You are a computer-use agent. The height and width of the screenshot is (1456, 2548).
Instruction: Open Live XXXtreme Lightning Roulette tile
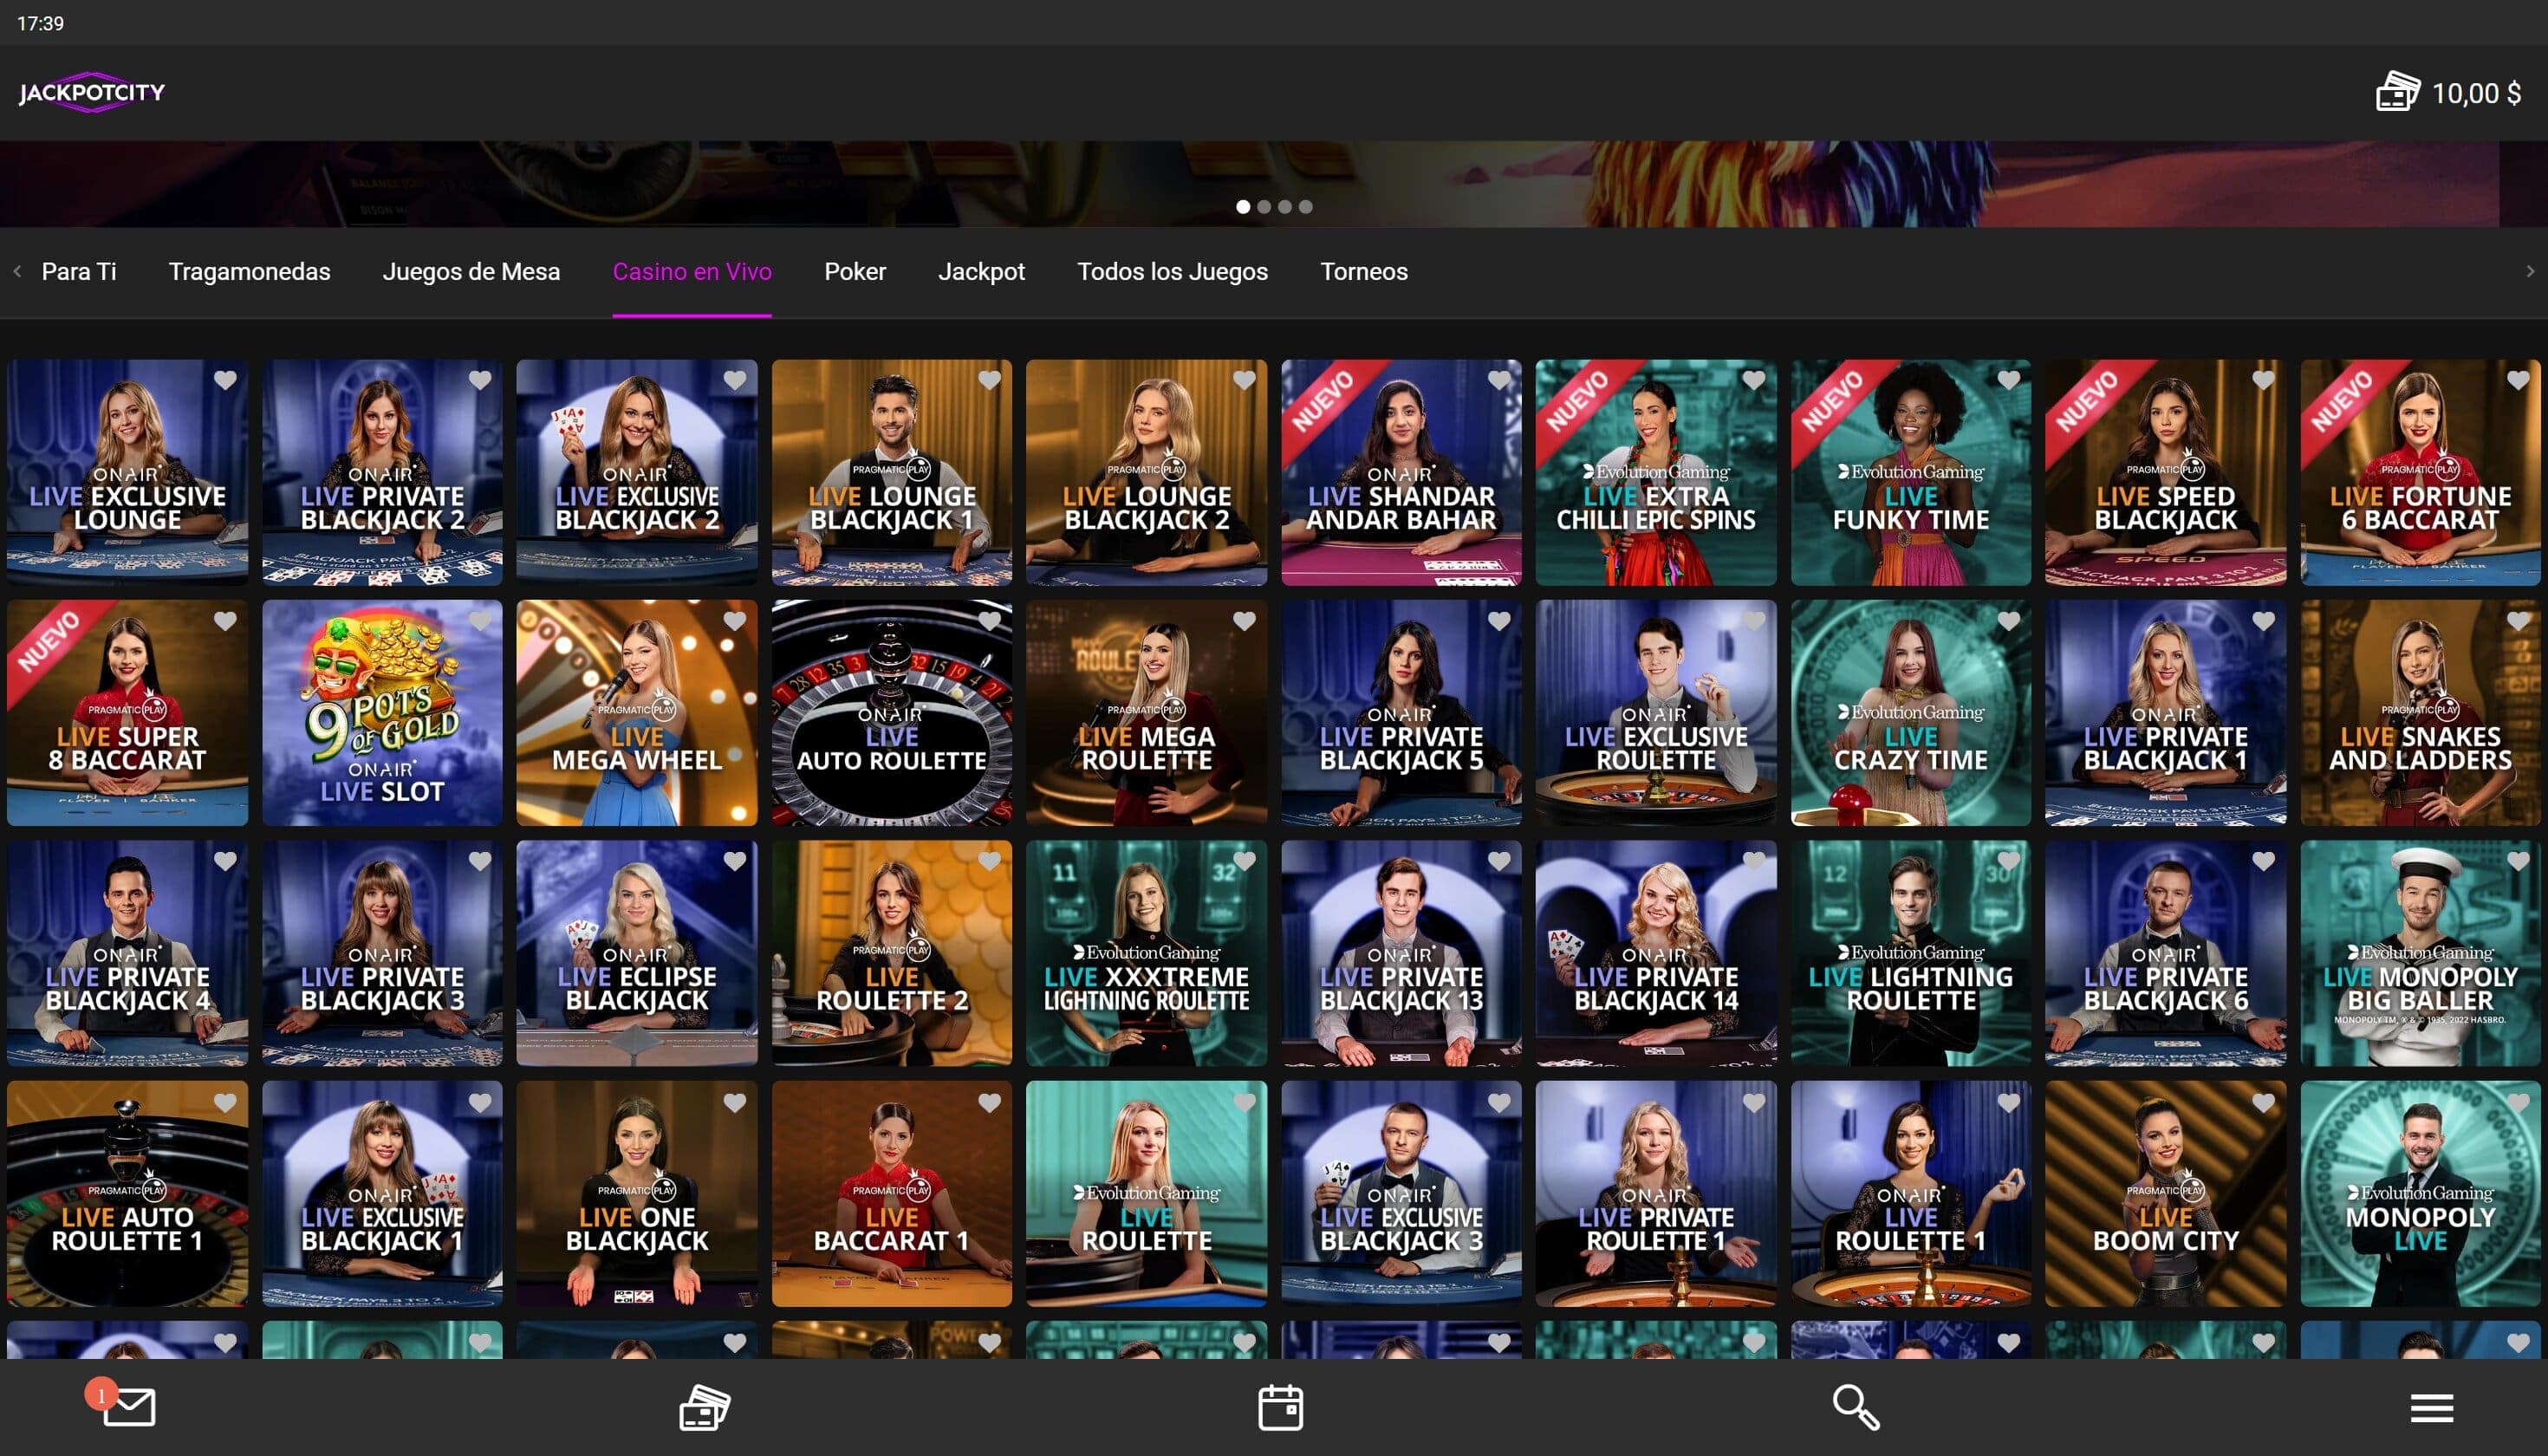[1146, 953]
